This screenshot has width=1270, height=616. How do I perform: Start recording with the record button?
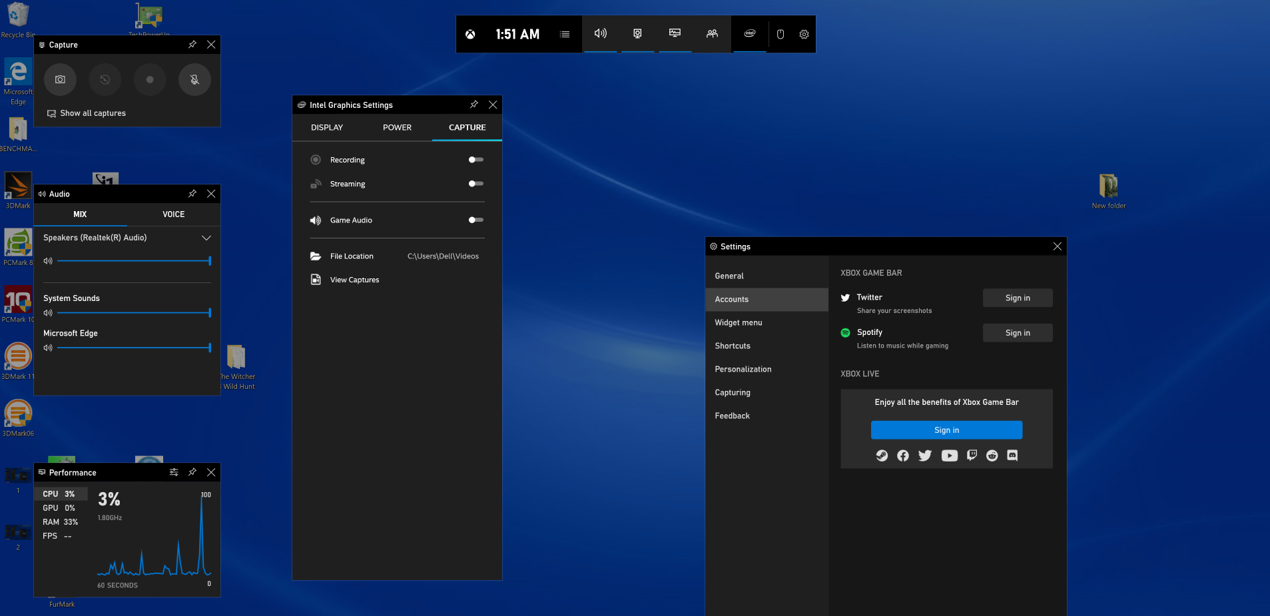pos(150,79)
